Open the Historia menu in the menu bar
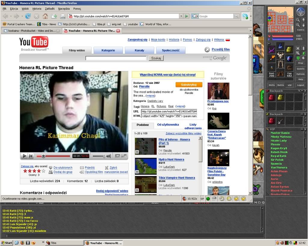This screenshot has width=308, height=246. (x=37, y=9)
